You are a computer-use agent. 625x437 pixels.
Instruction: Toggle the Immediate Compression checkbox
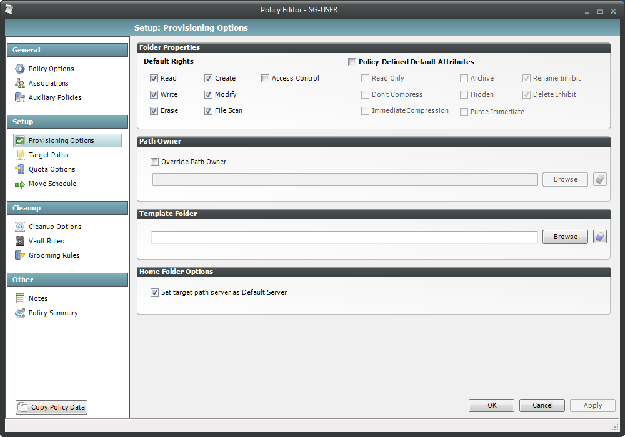365,111
